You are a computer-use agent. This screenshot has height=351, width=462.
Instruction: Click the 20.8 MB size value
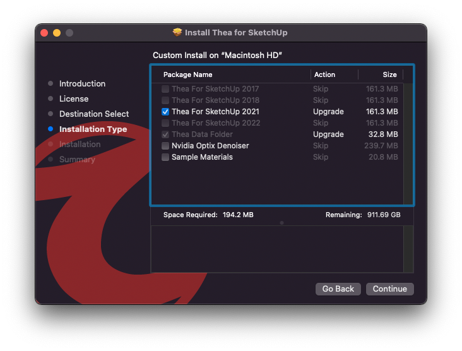pyautogui.click(x=383, y=157)
